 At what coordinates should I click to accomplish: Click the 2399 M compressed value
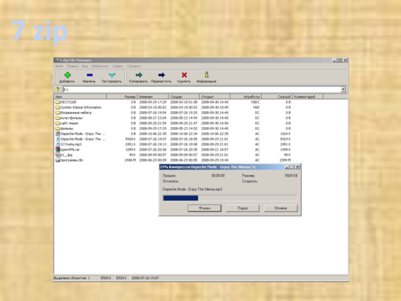click(x=285, y=160)
